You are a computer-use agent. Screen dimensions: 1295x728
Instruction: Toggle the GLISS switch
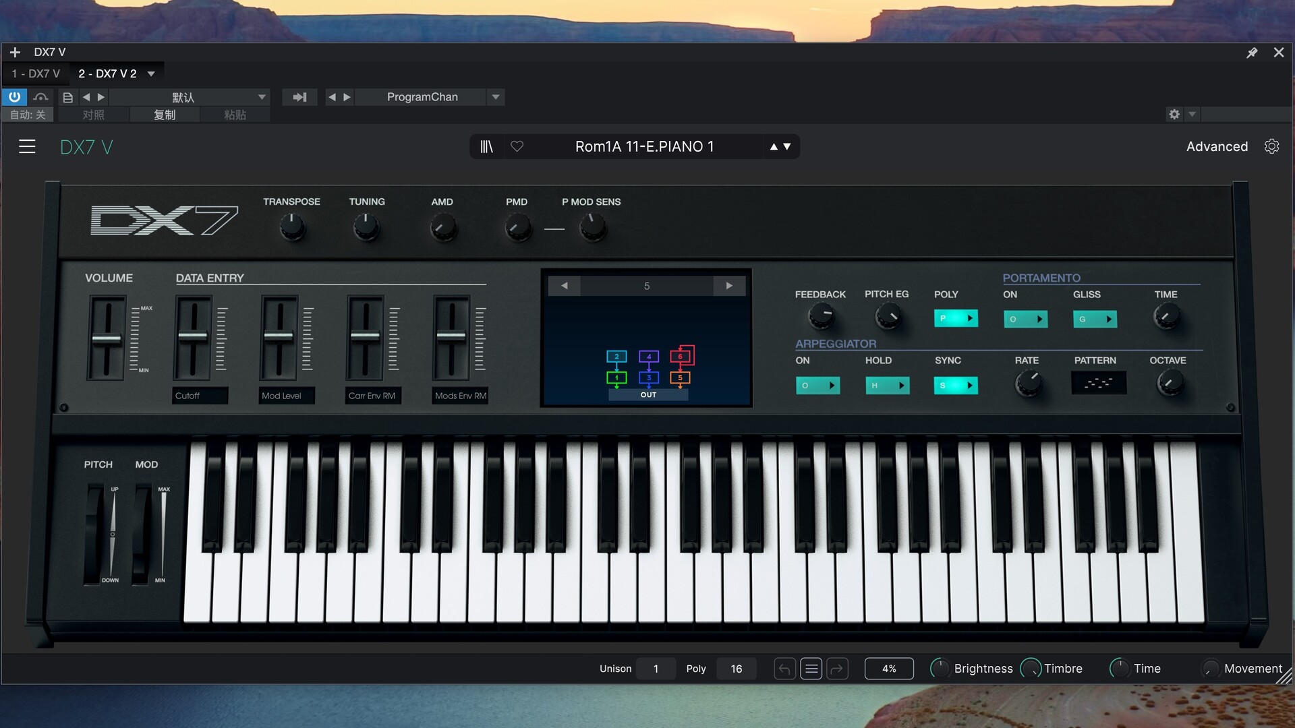[x=1095, y=319]
